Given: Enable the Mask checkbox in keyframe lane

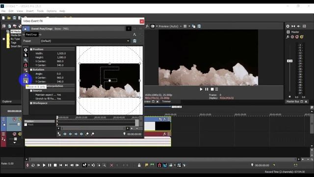Looking at the screenshot, I should pyautogui.click(x=26, y=124).
